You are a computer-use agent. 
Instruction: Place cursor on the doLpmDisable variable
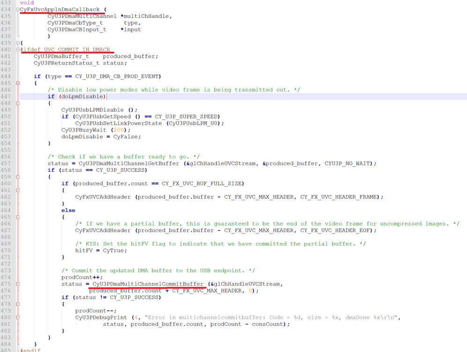[83, 96]
